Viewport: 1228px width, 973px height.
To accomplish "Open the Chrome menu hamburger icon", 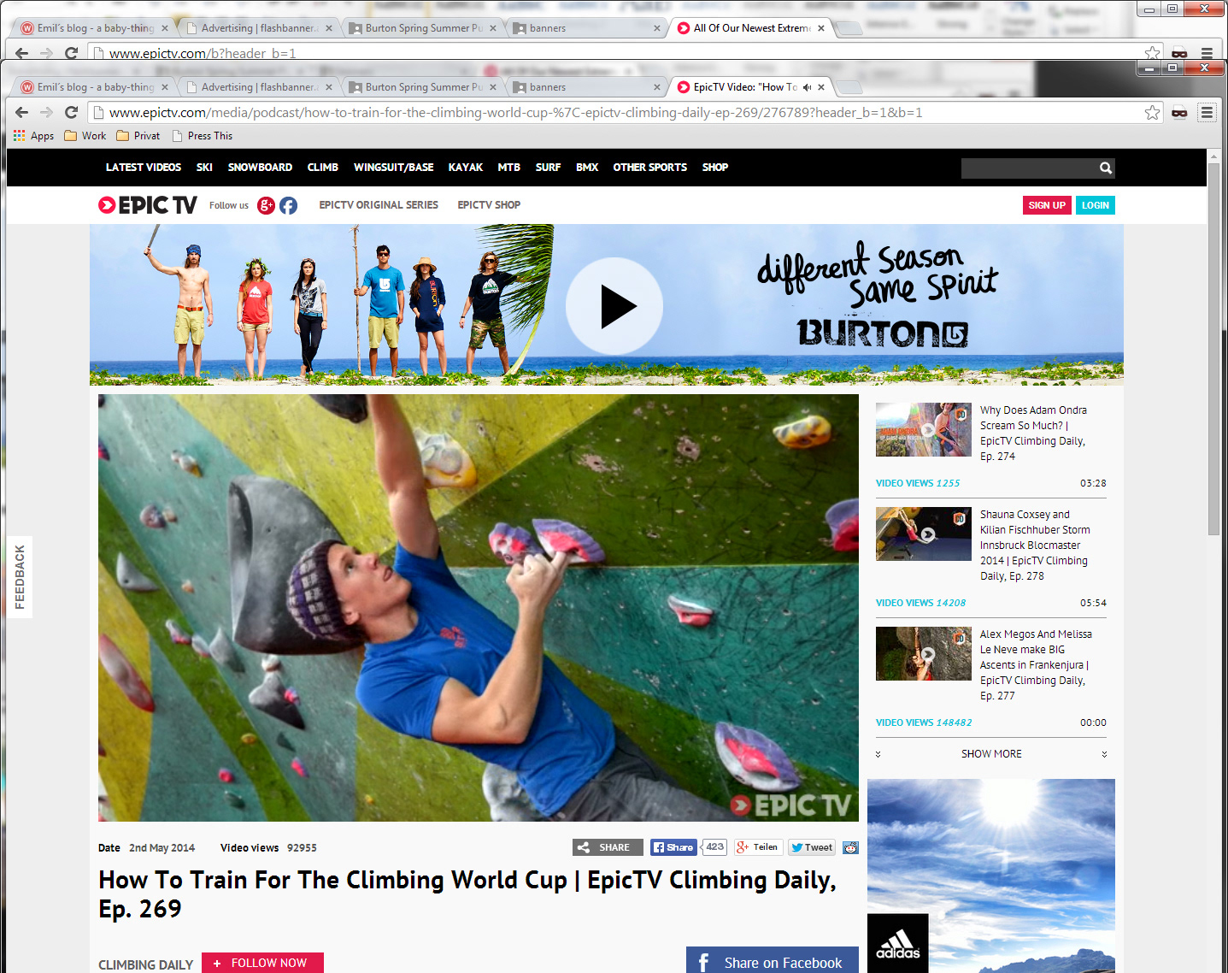I will [1207, 112].
